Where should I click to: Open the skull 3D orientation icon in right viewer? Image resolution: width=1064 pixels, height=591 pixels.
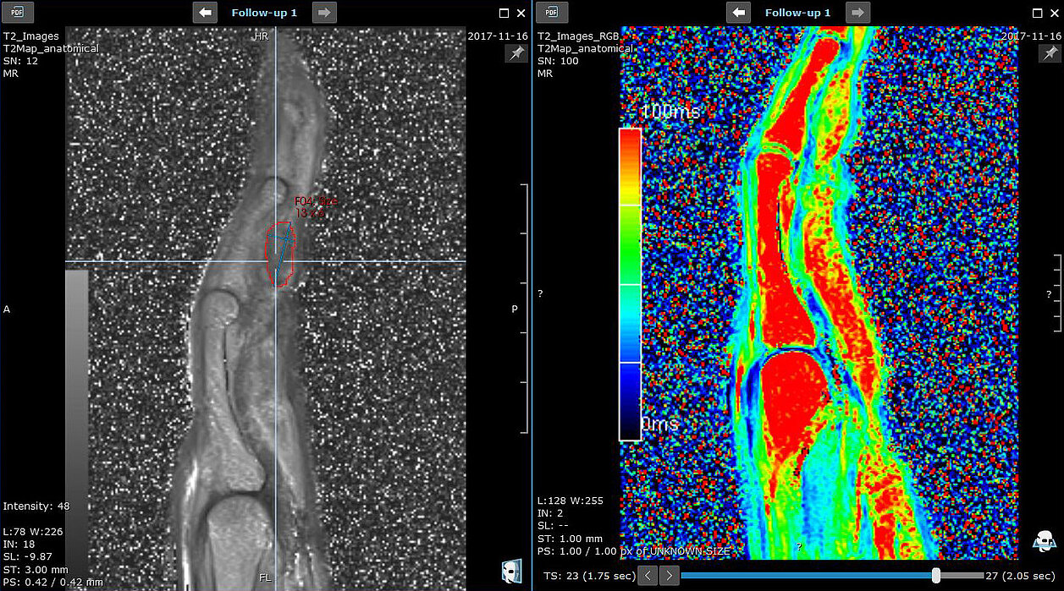[1045, 539]
